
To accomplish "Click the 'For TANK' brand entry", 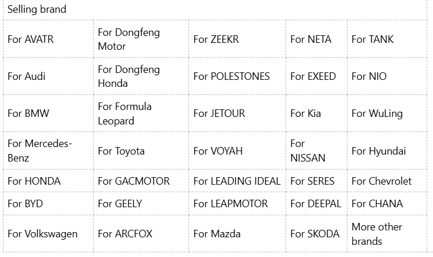I will (x=373, y=39).
